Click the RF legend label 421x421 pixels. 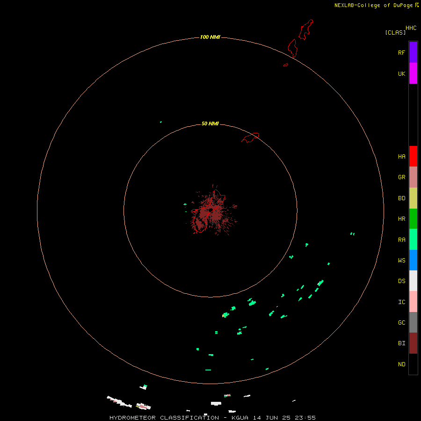[x=401, y=52]
